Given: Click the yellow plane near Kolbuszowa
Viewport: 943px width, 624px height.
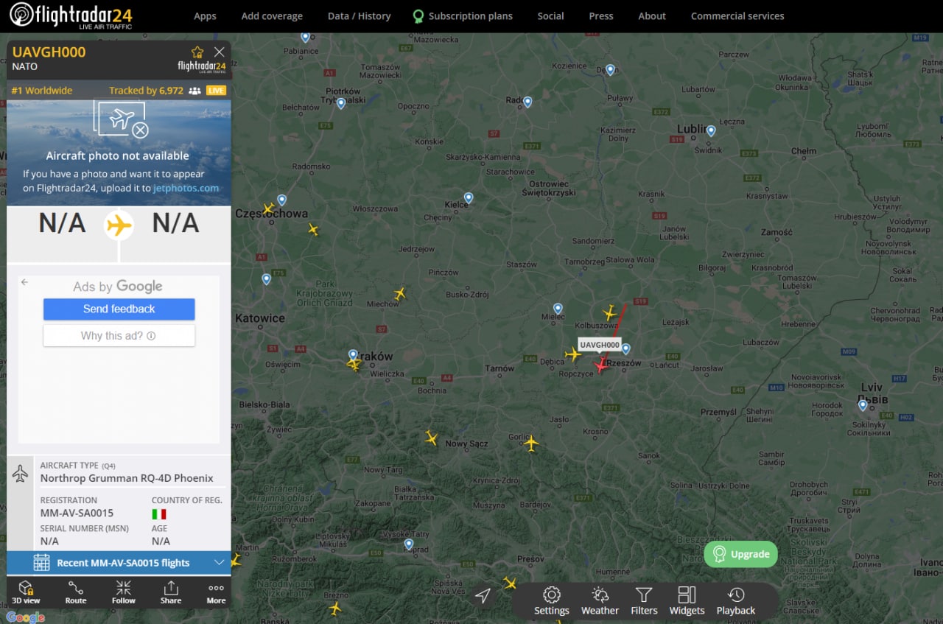Looking at the screenshot, I should pyautogui.click(x=609, y=312).
